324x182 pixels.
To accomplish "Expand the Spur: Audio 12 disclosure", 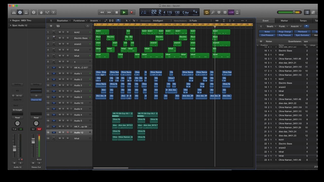I will [11, 25].
